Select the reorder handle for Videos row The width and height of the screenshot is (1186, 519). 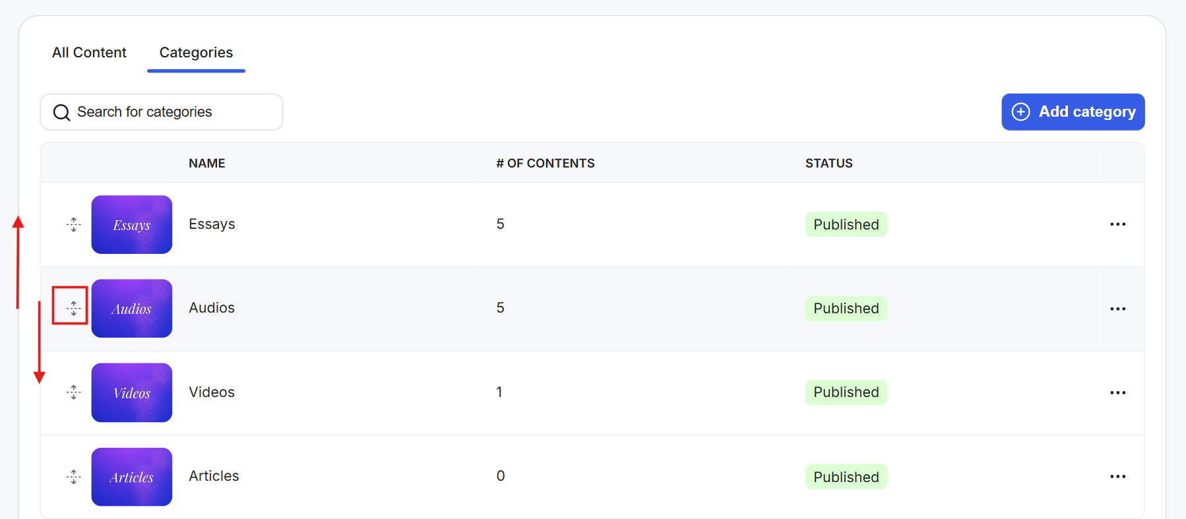pos(74,392)
